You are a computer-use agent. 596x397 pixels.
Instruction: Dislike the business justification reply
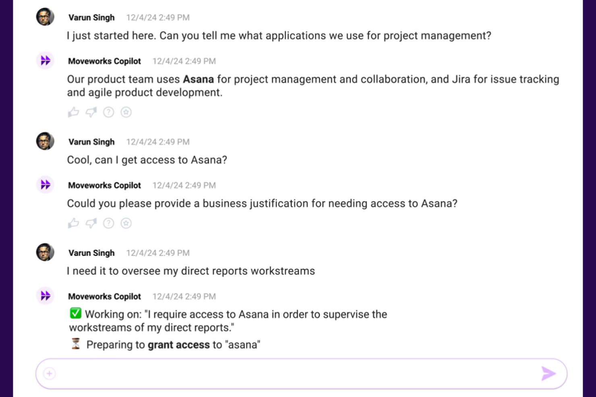[x=91, y=223]
